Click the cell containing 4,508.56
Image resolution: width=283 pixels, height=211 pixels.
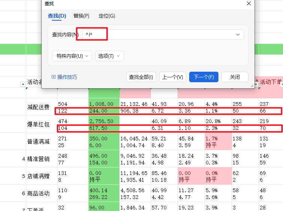coord(135,193)
